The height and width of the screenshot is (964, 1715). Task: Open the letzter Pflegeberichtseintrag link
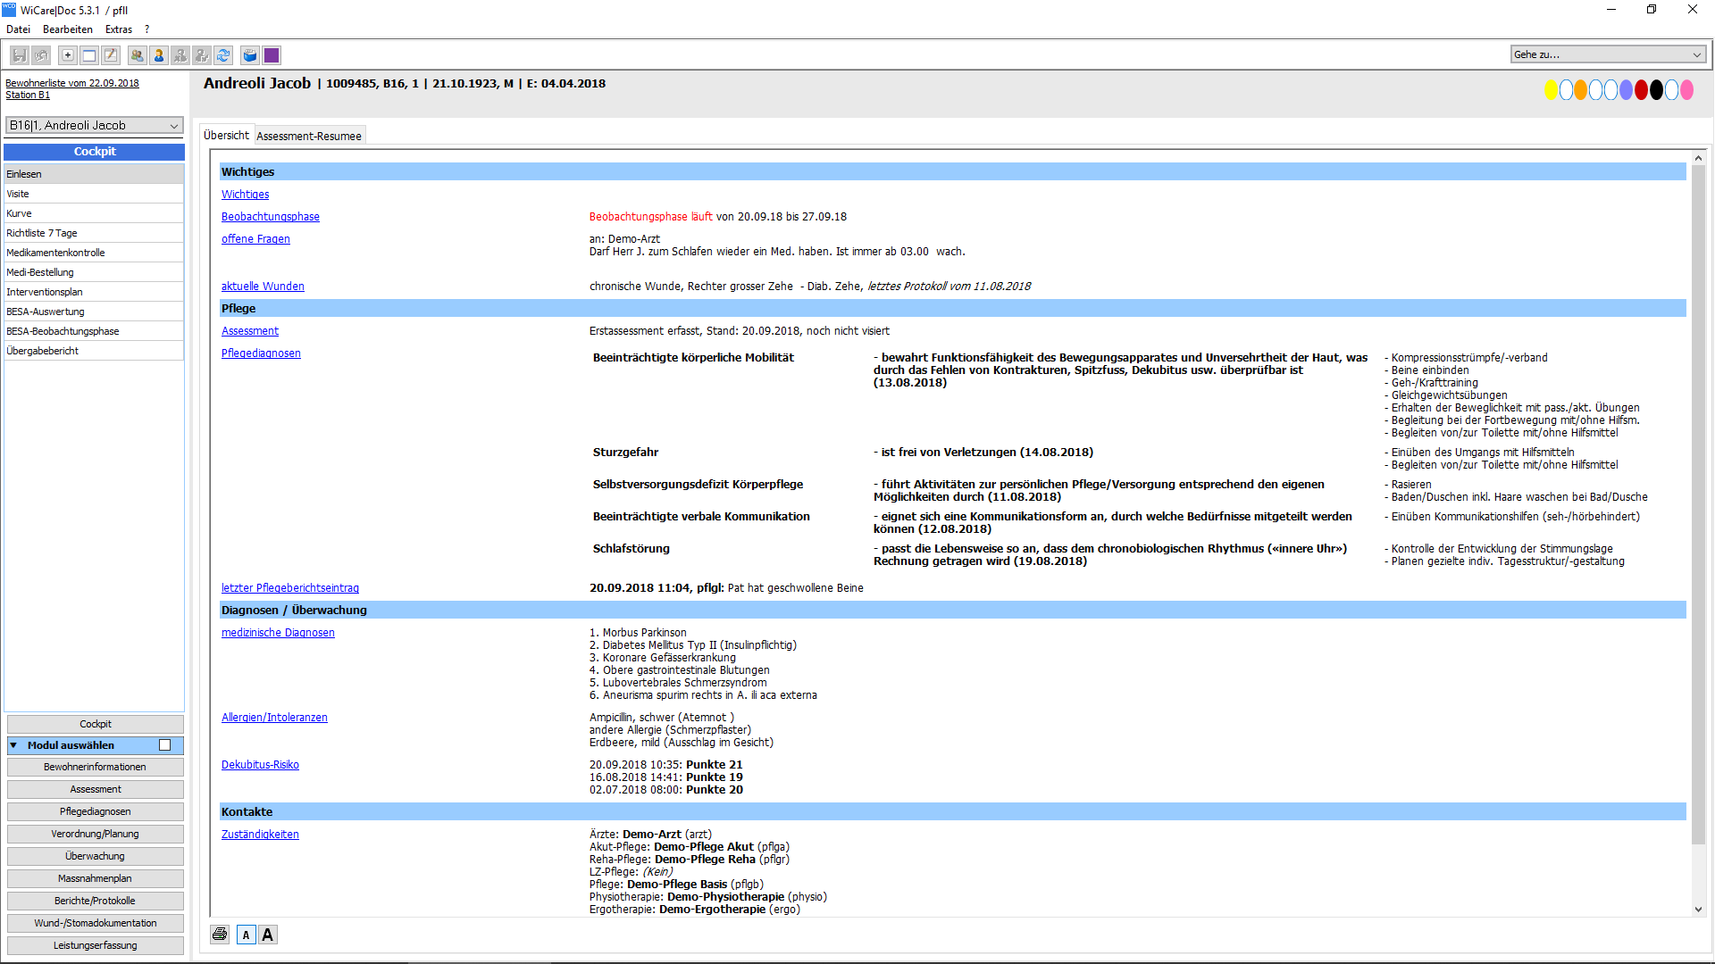coord(290,588)
